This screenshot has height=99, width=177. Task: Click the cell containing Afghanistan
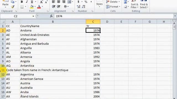click(x=53, y=39)
